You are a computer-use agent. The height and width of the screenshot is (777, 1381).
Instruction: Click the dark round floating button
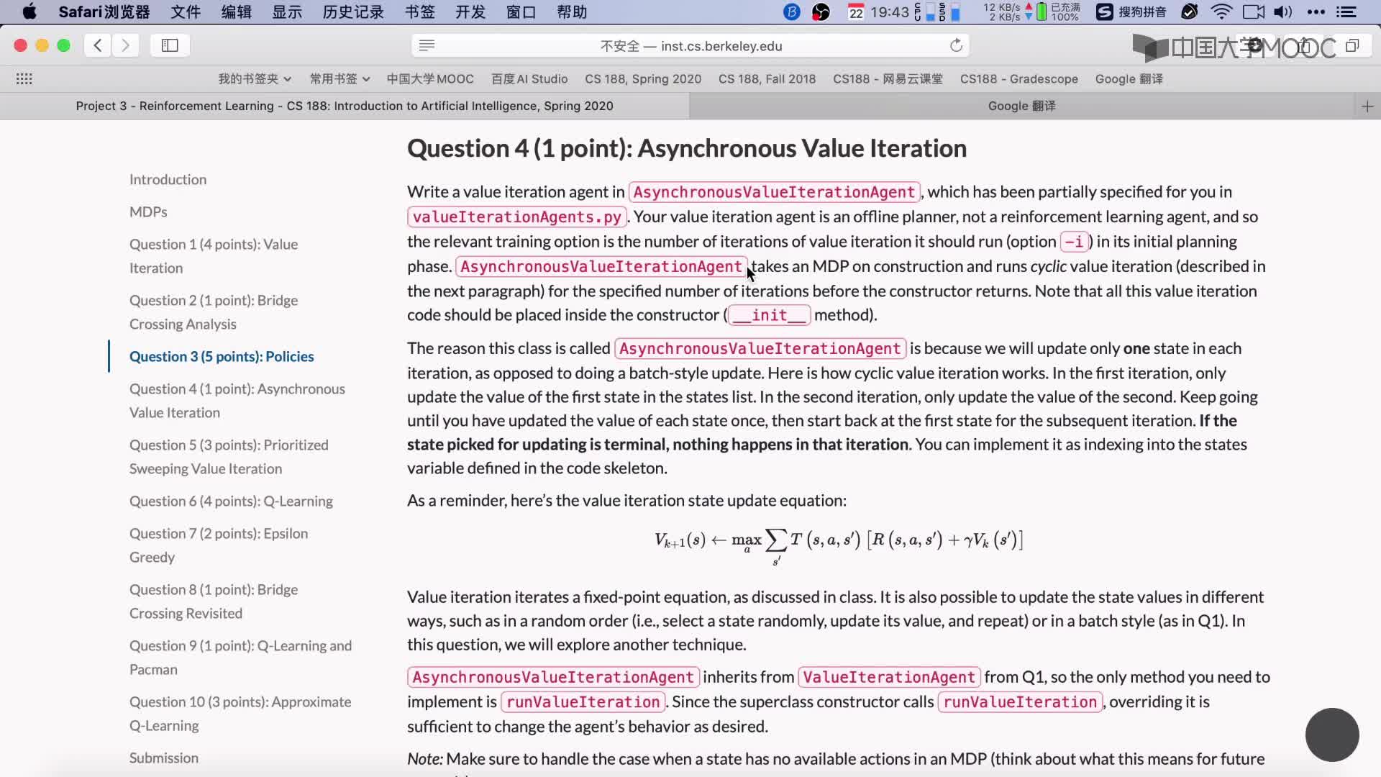[1332, 735]
